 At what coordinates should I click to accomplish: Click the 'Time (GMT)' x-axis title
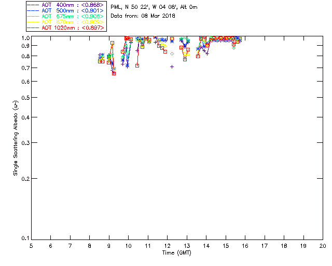tap(177, 253)
